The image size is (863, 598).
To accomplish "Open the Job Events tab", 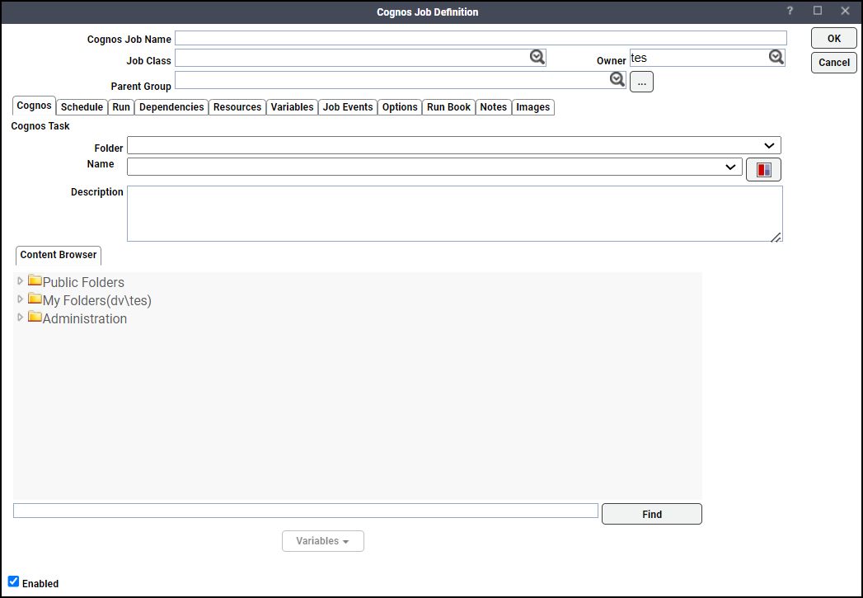I will pos(348,107).
